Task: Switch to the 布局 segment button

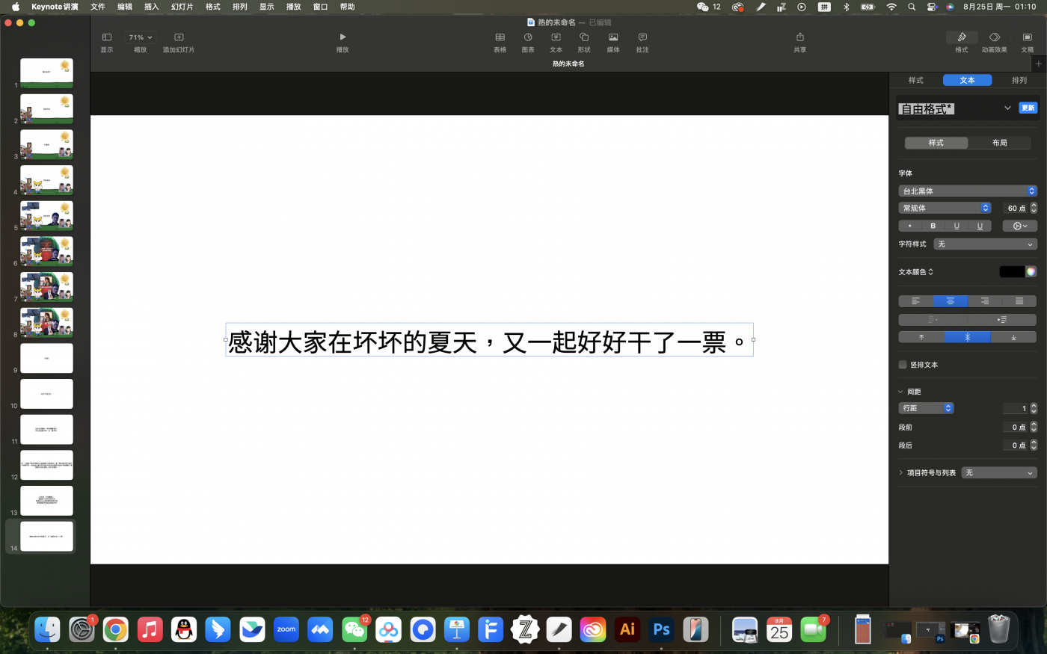Action: (999, 143)
